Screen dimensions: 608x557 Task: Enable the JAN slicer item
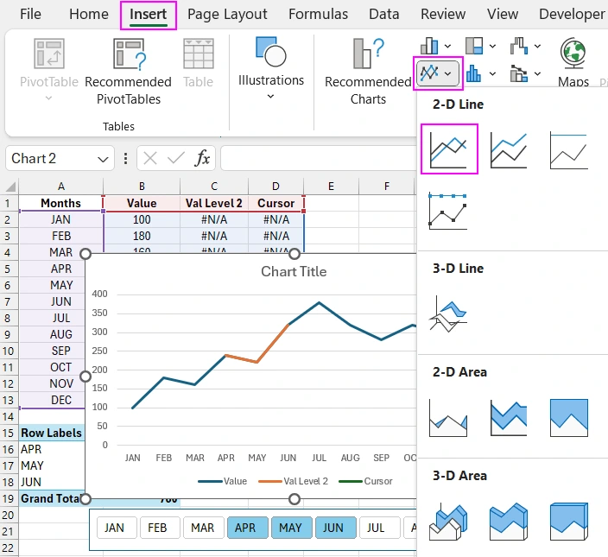115,528
